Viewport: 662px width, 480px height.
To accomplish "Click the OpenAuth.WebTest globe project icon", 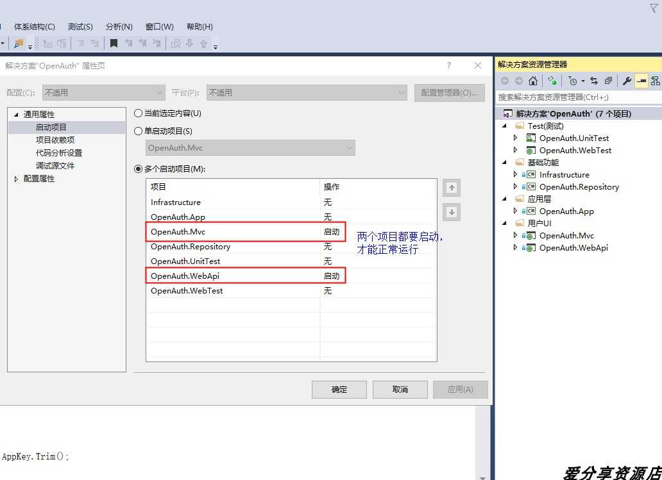I will [x=530, y=150].
